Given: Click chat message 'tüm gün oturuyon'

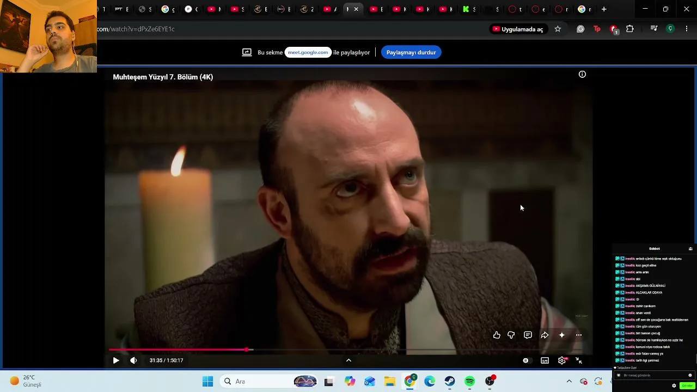Looking at the screenshot, I should point(648,327).
